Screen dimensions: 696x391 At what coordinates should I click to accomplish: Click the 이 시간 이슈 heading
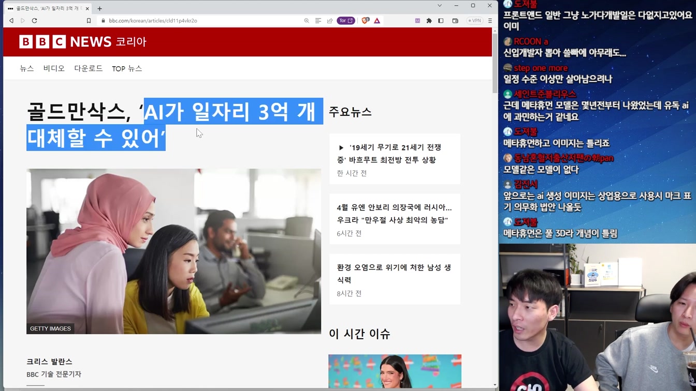click(359, 334)
